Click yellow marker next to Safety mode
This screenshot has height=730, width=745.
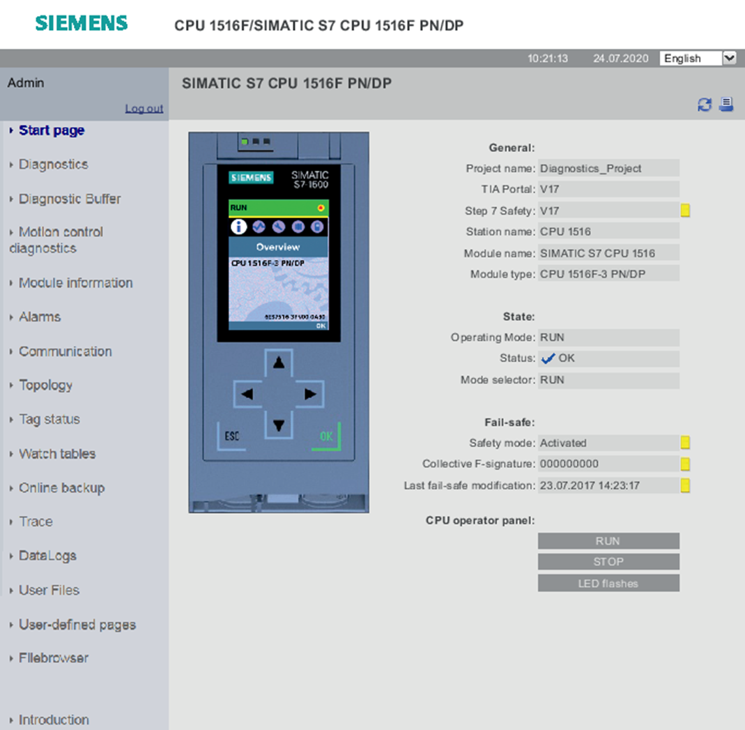click(x=685, y=443)
